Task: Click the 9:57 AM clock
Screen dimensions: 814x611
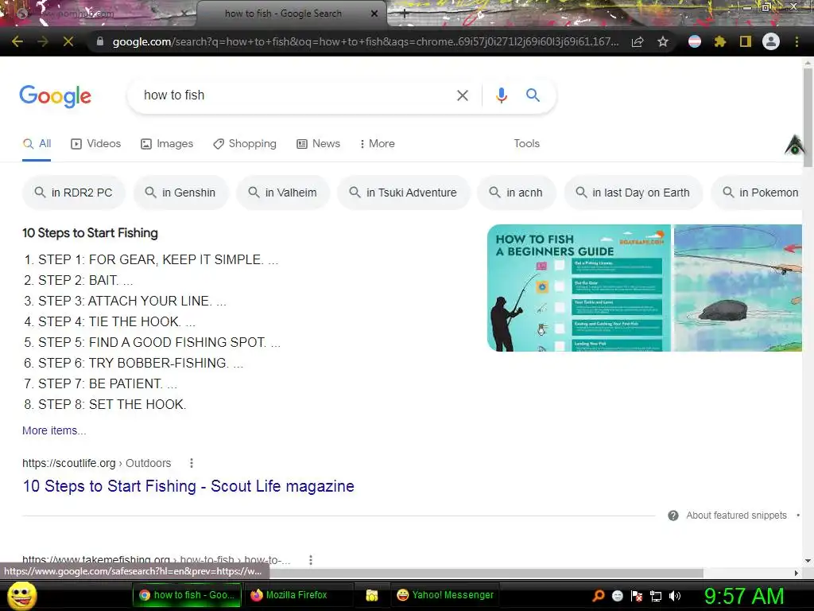Action: [744, 596]
